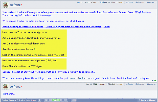The image size is (158, 102).
Task: Go to page 1 of thread
Action: coord(39,100)
